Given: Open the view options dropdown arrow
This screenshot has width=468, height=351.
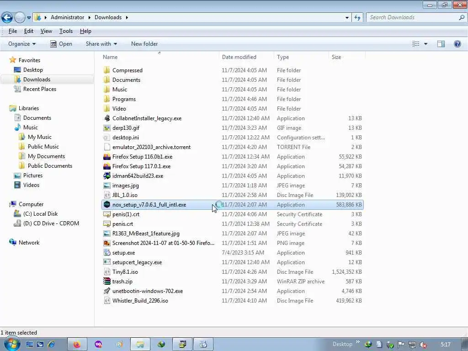Looking at the screenshot, I should point(425,44).
